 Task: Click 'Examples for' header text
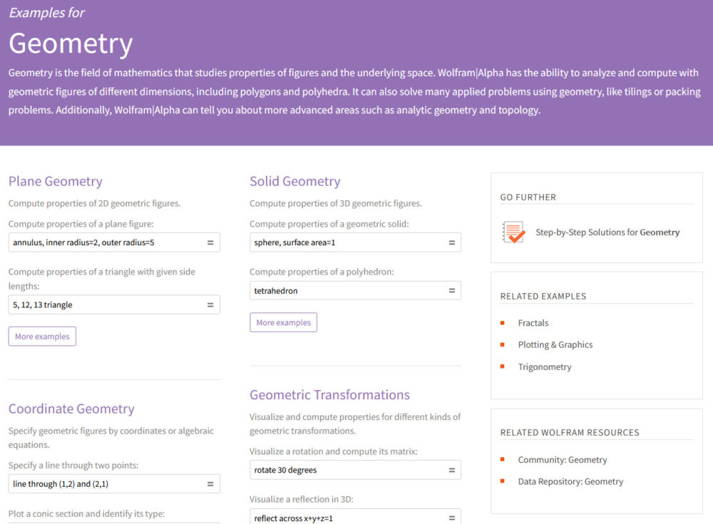pos(47,13)
